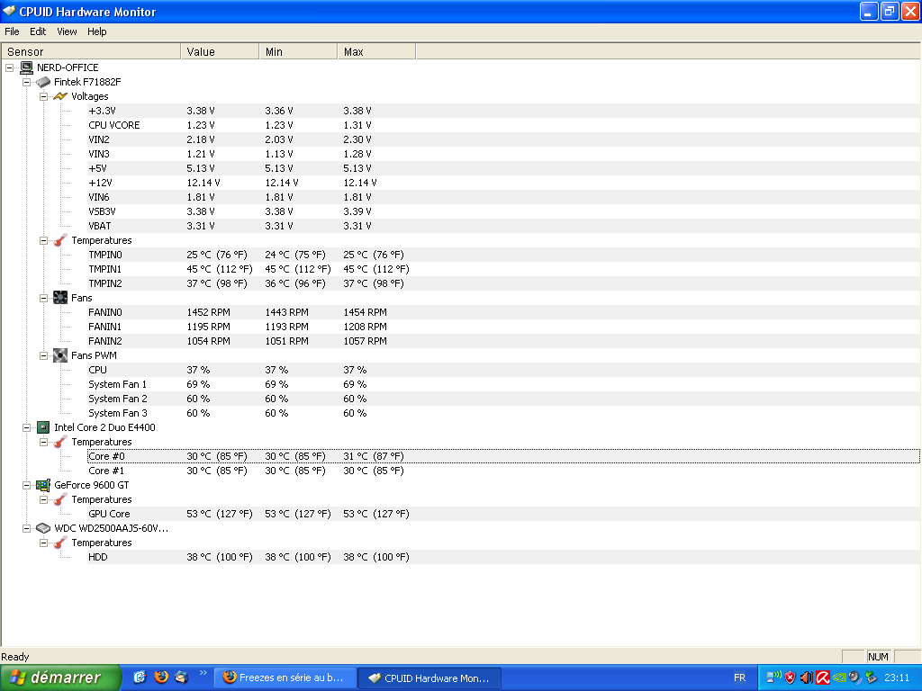Launch Firefox from the quick launch bar
922x691 pixels.
click(160, 677)
